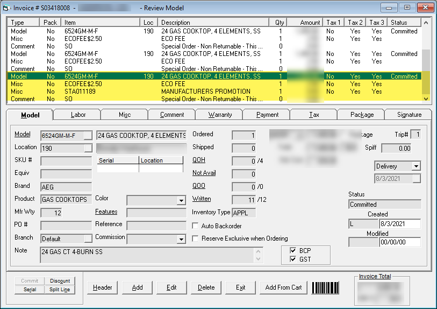Click the Commit button

[x=30, y=281]
